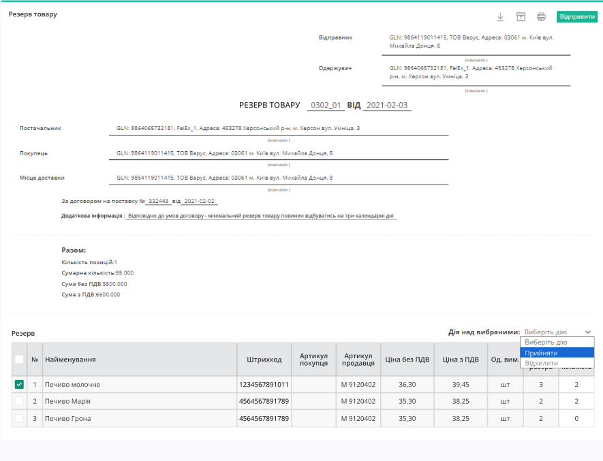The height and width of the screenshot is (461, 603).
Task: Select the Печиво Грона name cell
Action: 140,418
